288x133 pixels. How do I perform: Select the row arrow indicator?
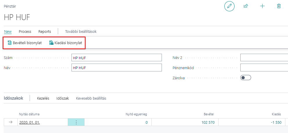[11, 122]
